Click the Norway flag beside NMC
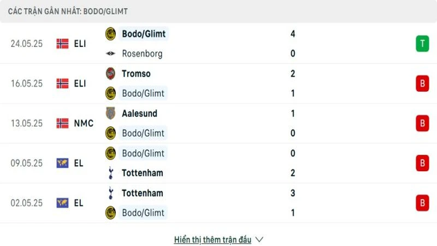The image size is (437, 246). [62, 124]
